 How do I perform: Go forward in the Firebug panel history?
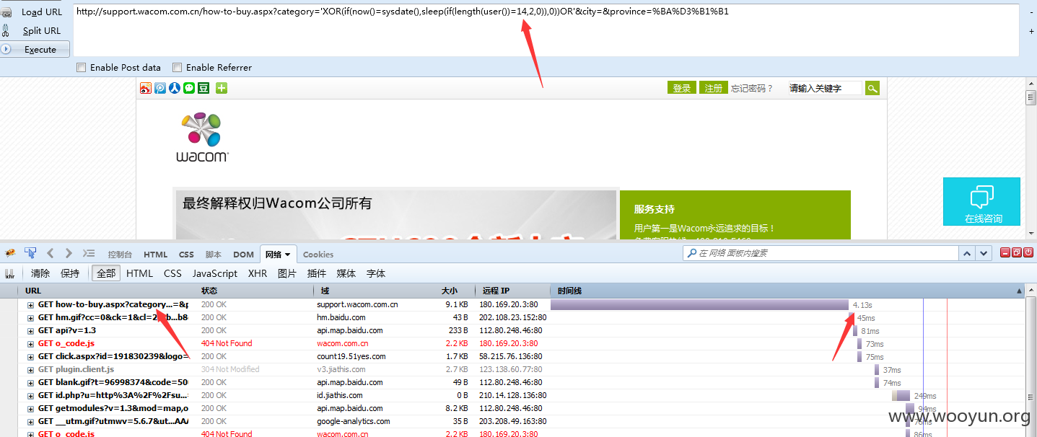(x=69, y=253)
